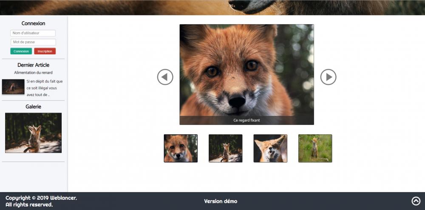Select the thumbnail of the fox in the grass
This screenshot has width=425, height=210.
point(315,148)
